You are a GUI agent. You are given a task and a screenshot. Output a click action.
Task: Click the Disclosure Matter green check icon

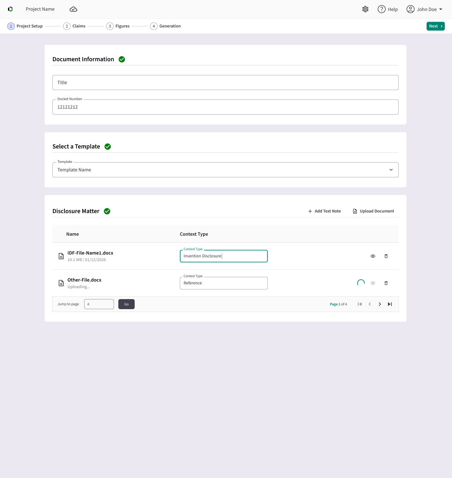[107, 211]
